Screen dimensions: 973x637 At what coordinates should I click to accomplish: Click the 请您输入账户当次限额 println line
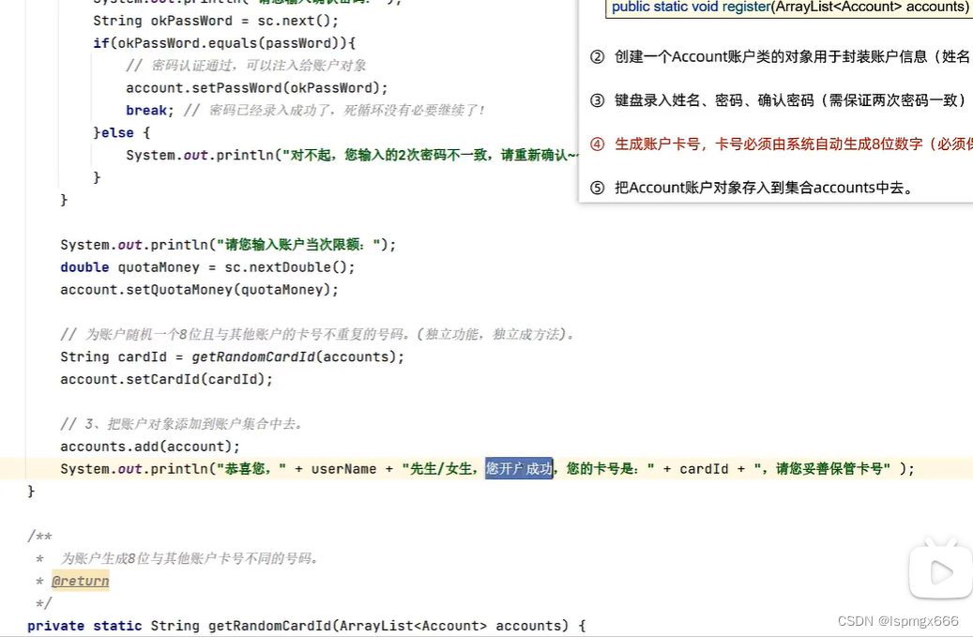tap(225, 244)
